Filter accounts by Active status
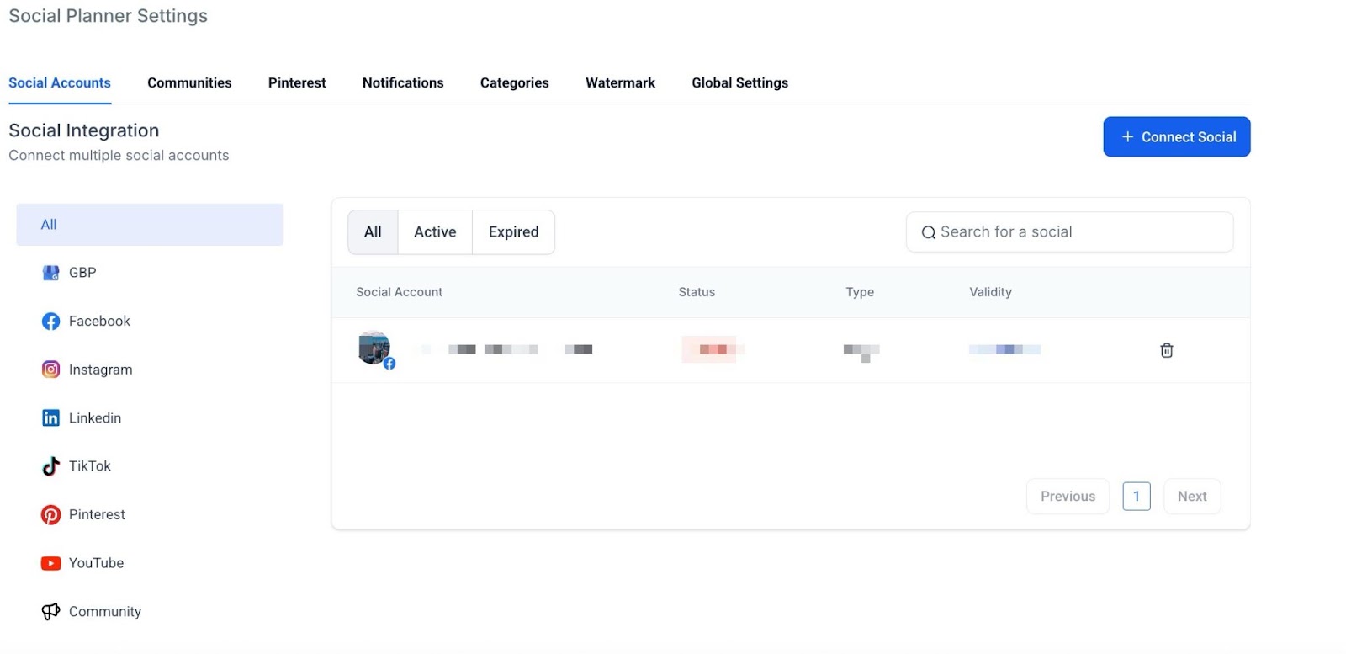 [x=435, y=232]
